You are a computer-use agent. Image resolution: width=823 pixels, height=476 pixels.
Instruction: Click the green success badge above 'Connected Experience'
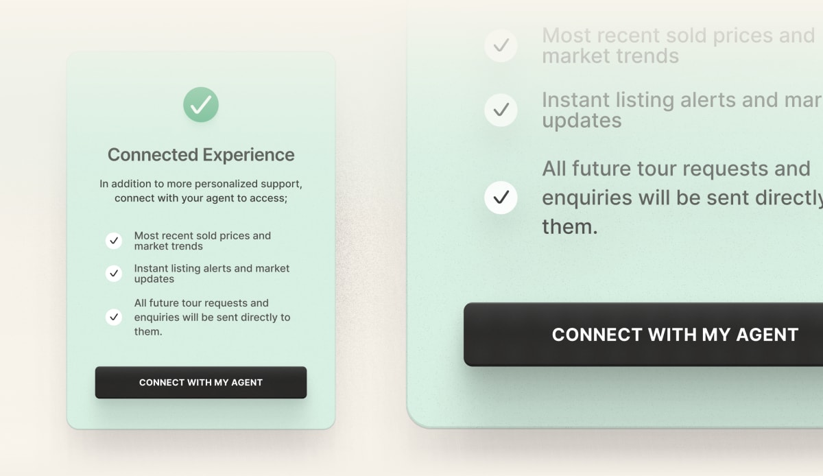200,104
